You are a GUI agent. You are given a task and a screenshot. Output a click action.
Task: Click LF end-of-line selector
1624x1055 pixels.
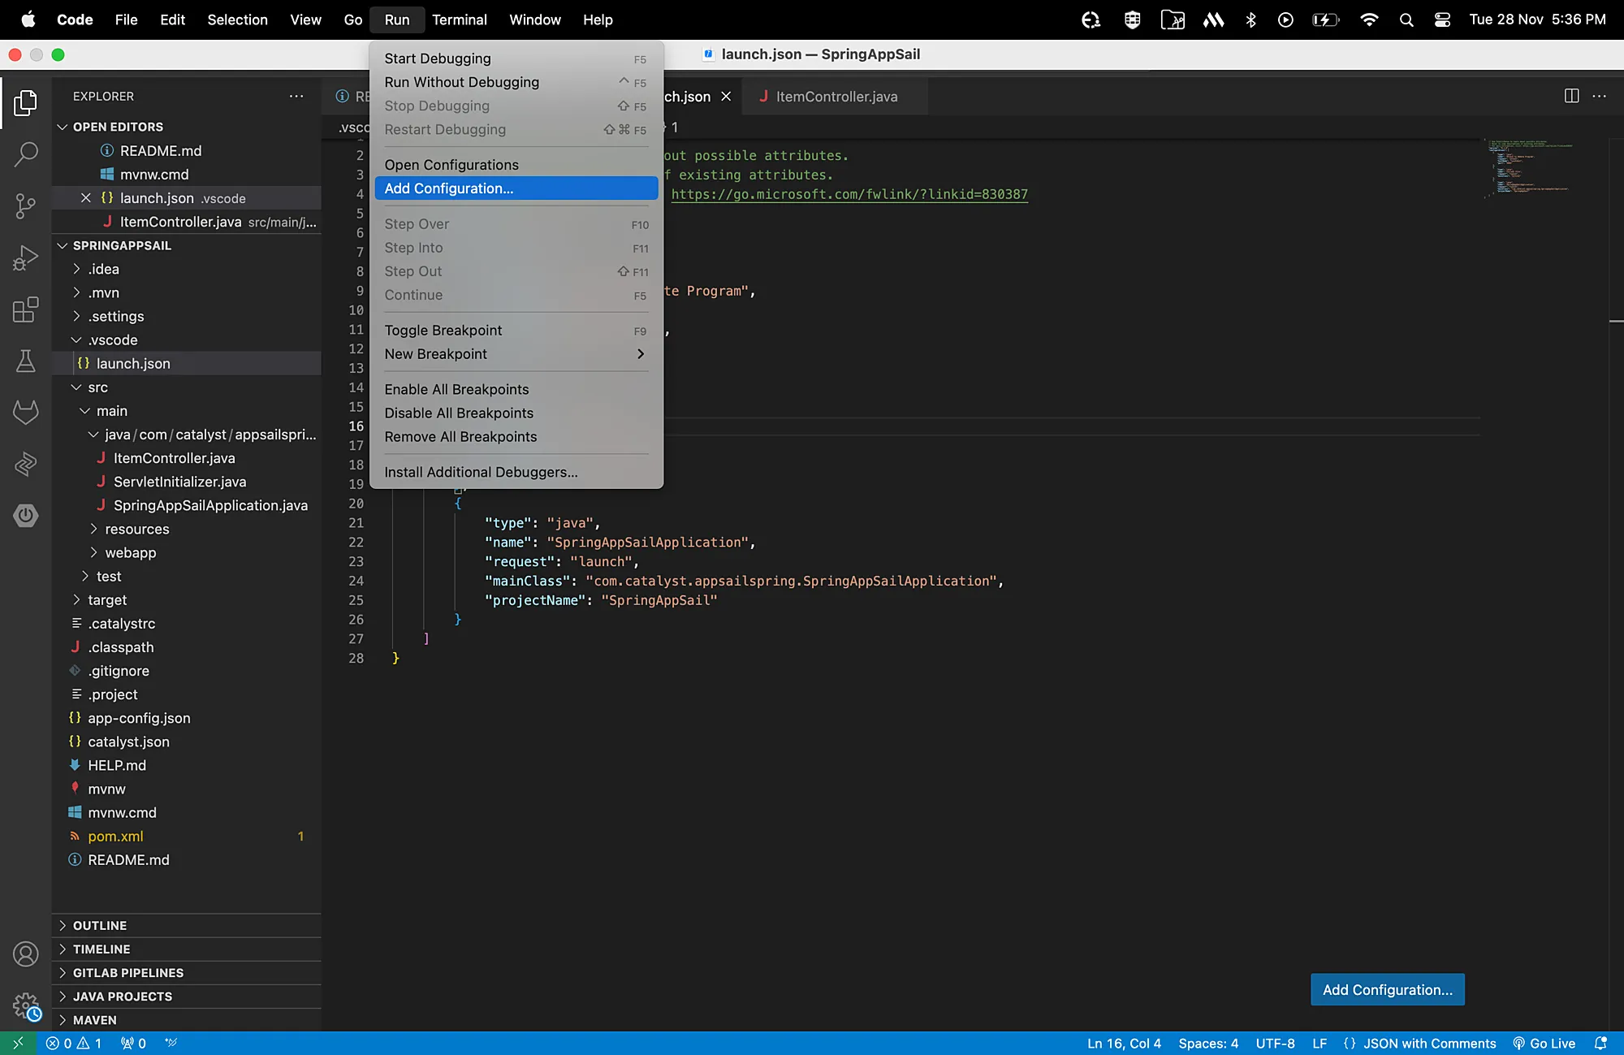tap(1319, 1043)
